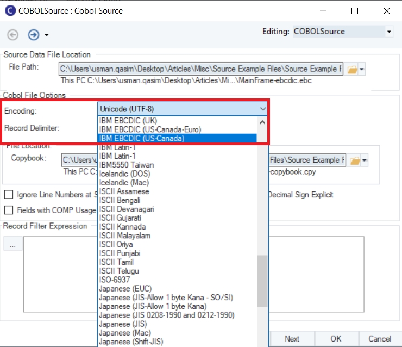Expand the navigation arrow history dropdown

pos(47,35)
